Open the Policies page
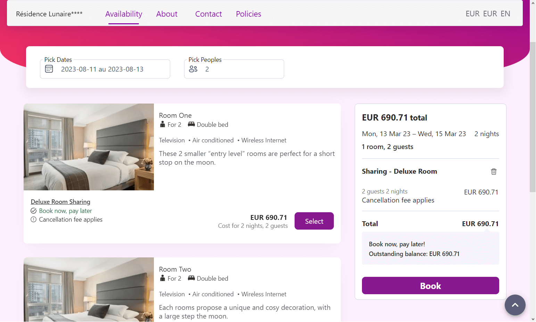 248,14
